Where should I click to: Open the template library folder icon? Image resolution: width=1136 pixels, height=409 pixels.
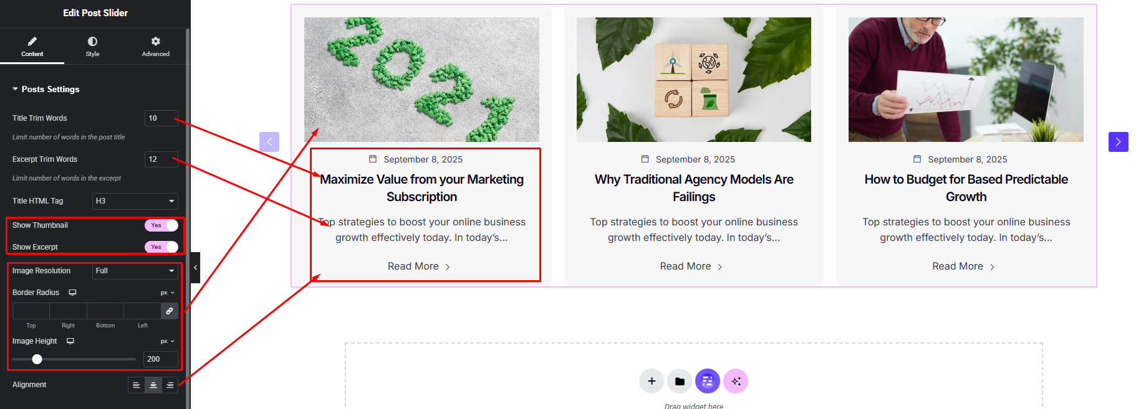pyautogui.click(x=680, y=381)
